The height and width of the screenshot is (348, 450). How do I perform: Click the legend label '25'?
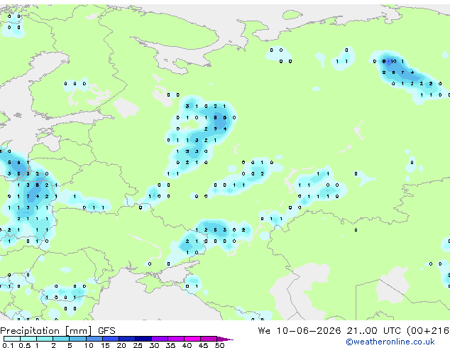(x=138, y=345)
